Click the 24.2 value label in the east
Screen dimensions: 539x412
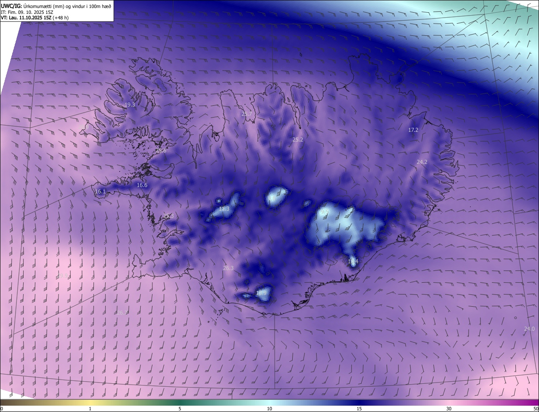pyautogui.click(x=422, y=162)
